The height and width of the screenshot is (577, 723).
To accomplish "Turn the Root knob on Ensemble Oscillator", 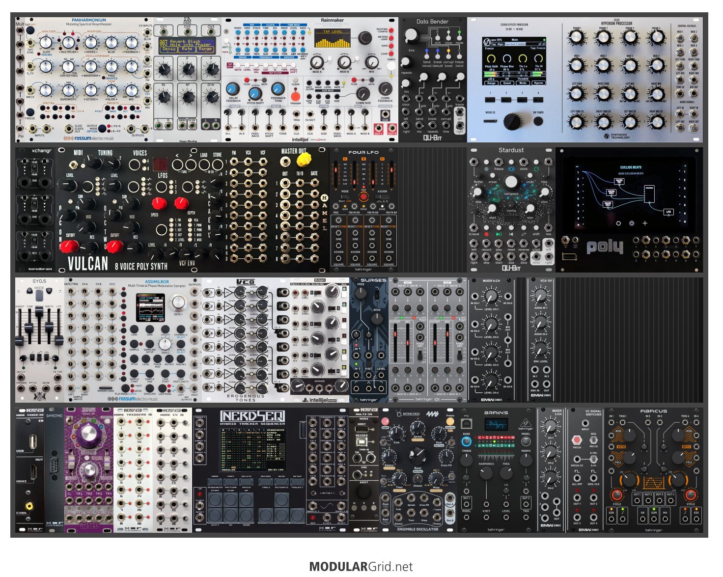I will click(417, 455).
